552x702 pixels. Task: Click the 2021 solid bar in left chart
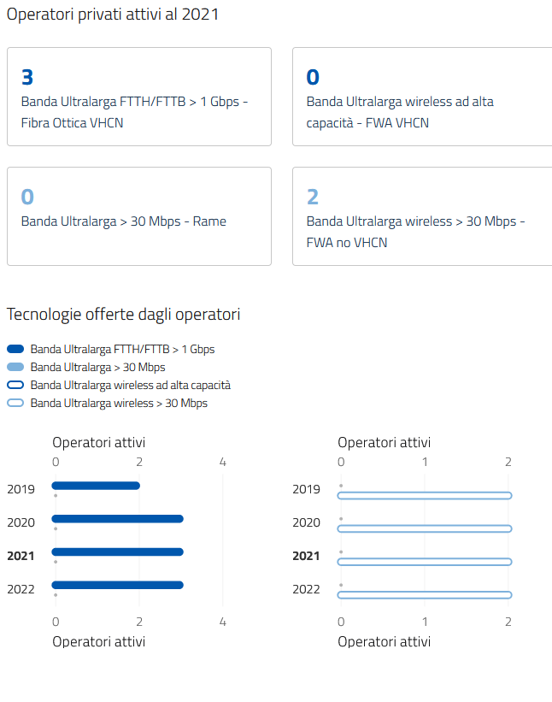118,552
